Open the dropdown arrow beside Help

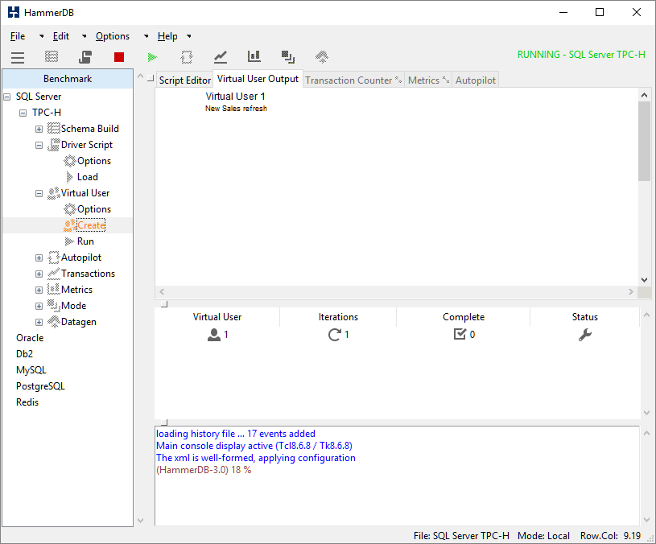coord(189,36)
